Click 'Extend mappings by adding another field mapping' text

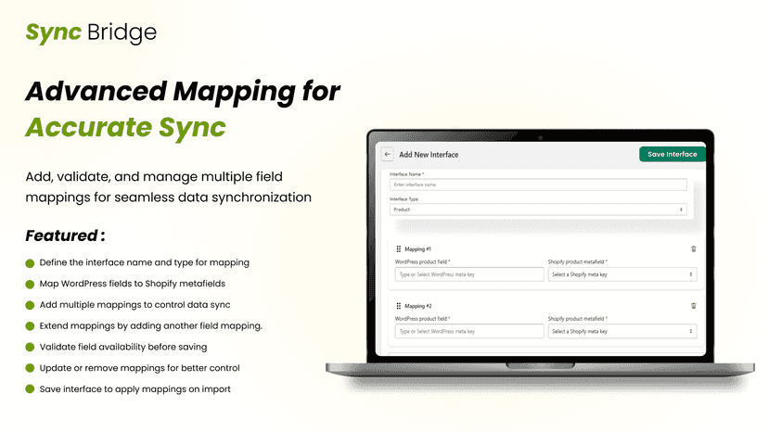151,325
